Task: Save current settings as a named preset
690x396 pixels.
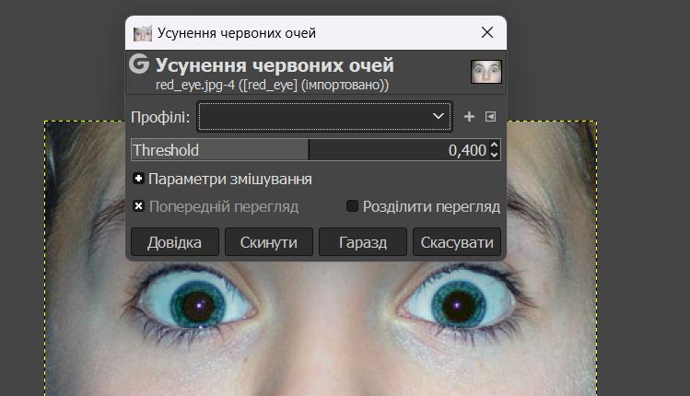Action: click(469, 117)
